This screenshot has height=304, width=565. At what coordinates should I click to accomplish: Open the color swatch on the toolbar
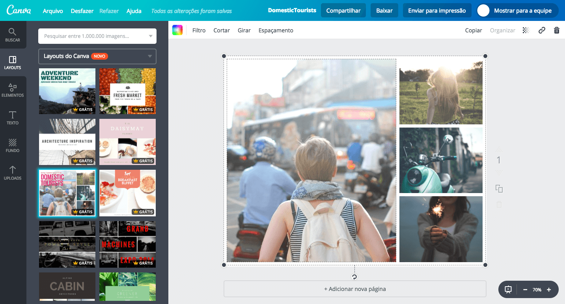point(177,30)
